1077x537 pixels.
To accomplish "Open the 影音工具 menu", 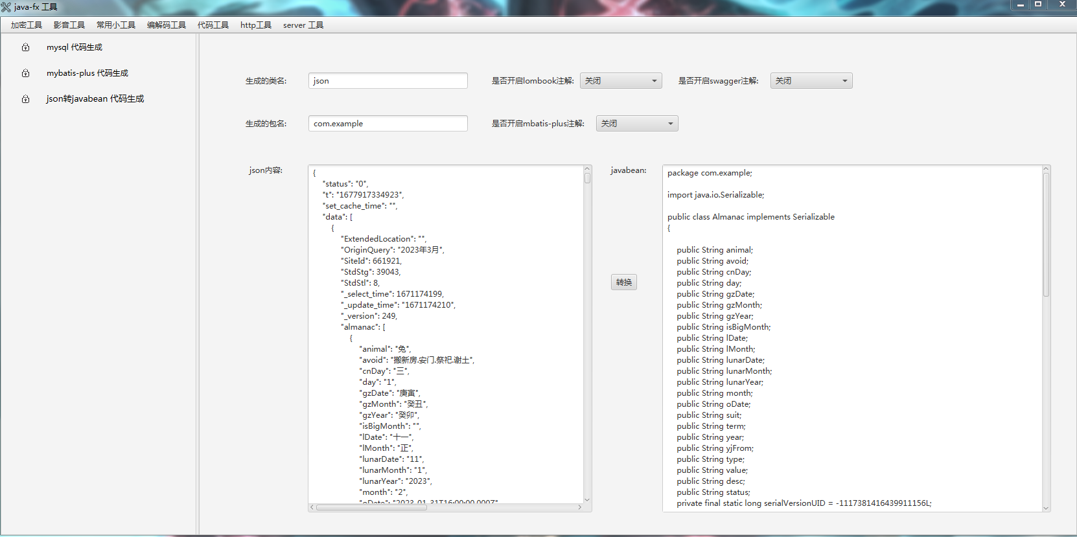I will [x=69, y=25].
